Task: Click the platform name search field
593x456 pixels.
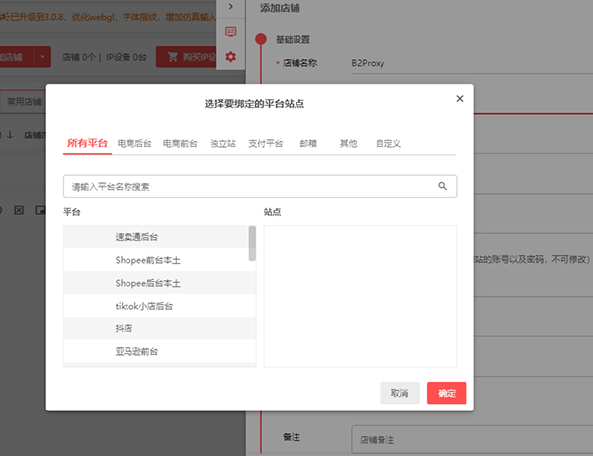Action: (247, 185)
